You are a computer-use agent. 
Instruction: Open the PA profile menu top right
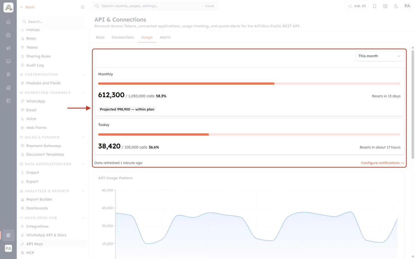407,6
